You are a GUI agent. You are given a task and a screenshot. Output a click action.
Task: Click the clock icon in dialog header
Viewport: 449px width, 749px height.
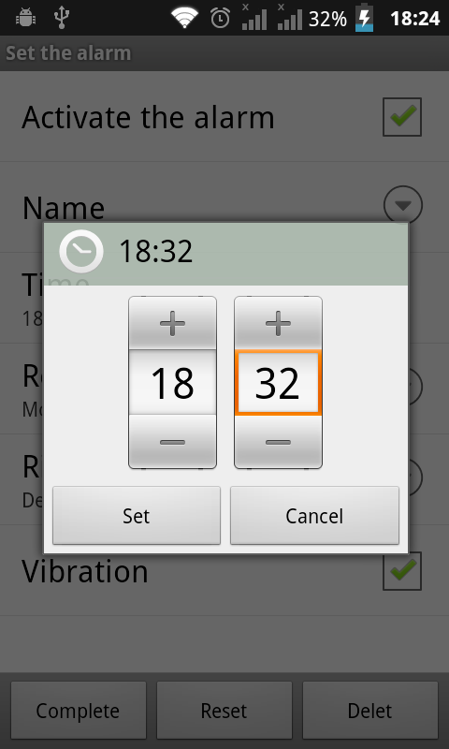tap(81, 251)
